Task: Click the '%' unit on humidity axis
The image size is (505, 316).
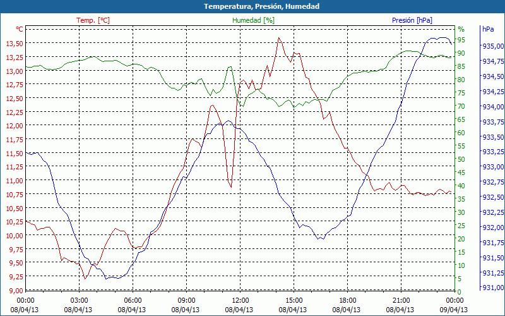Action: tap(461, 29)
